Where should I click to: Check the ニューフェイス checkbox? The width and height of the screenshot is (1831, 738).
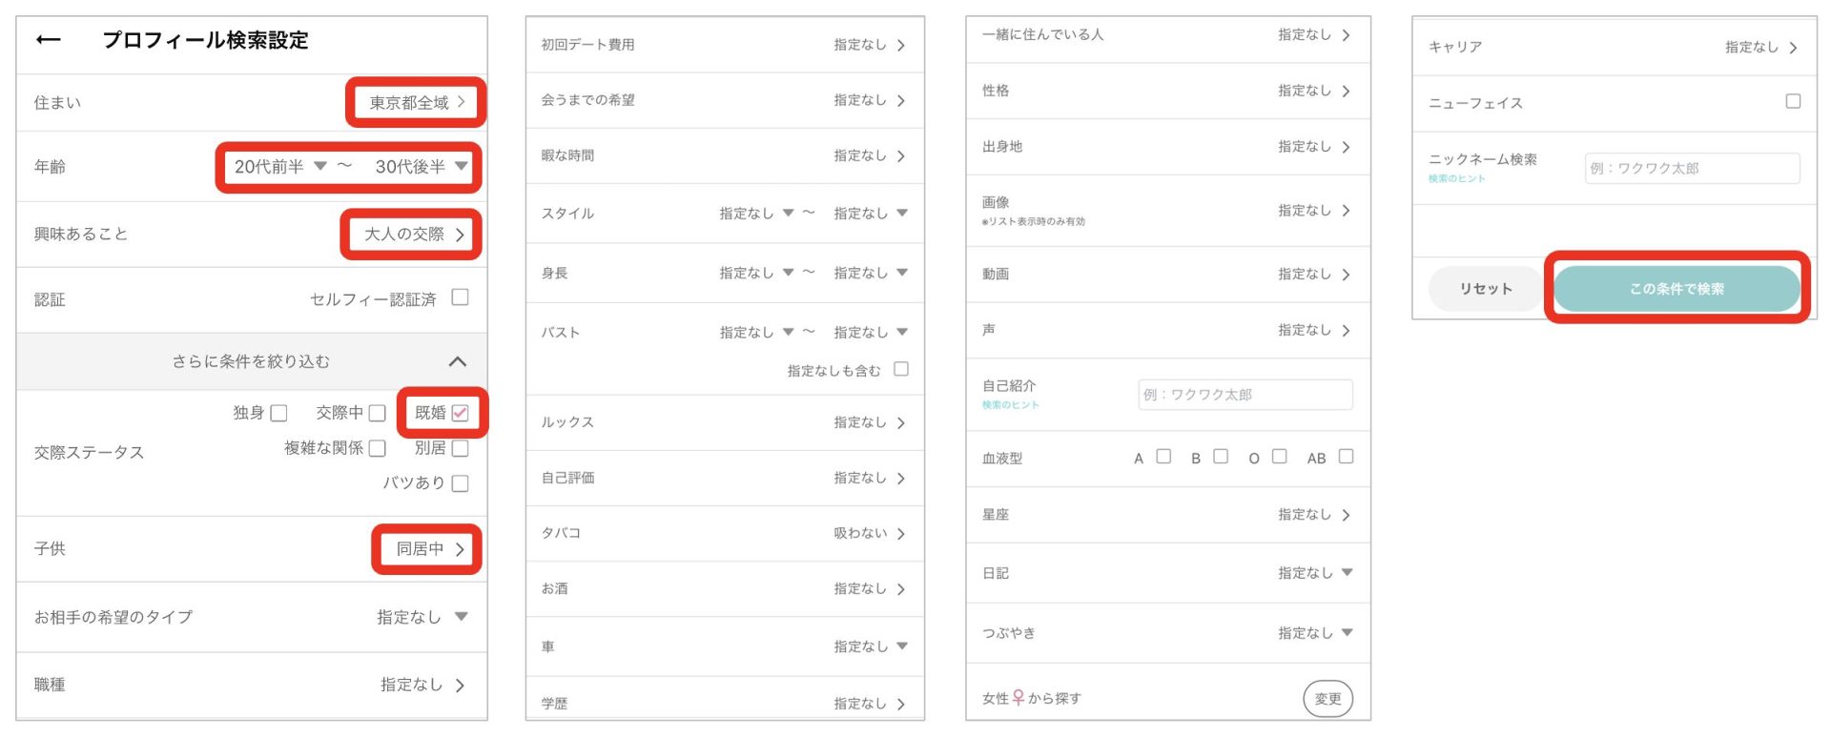[1793, 101]
